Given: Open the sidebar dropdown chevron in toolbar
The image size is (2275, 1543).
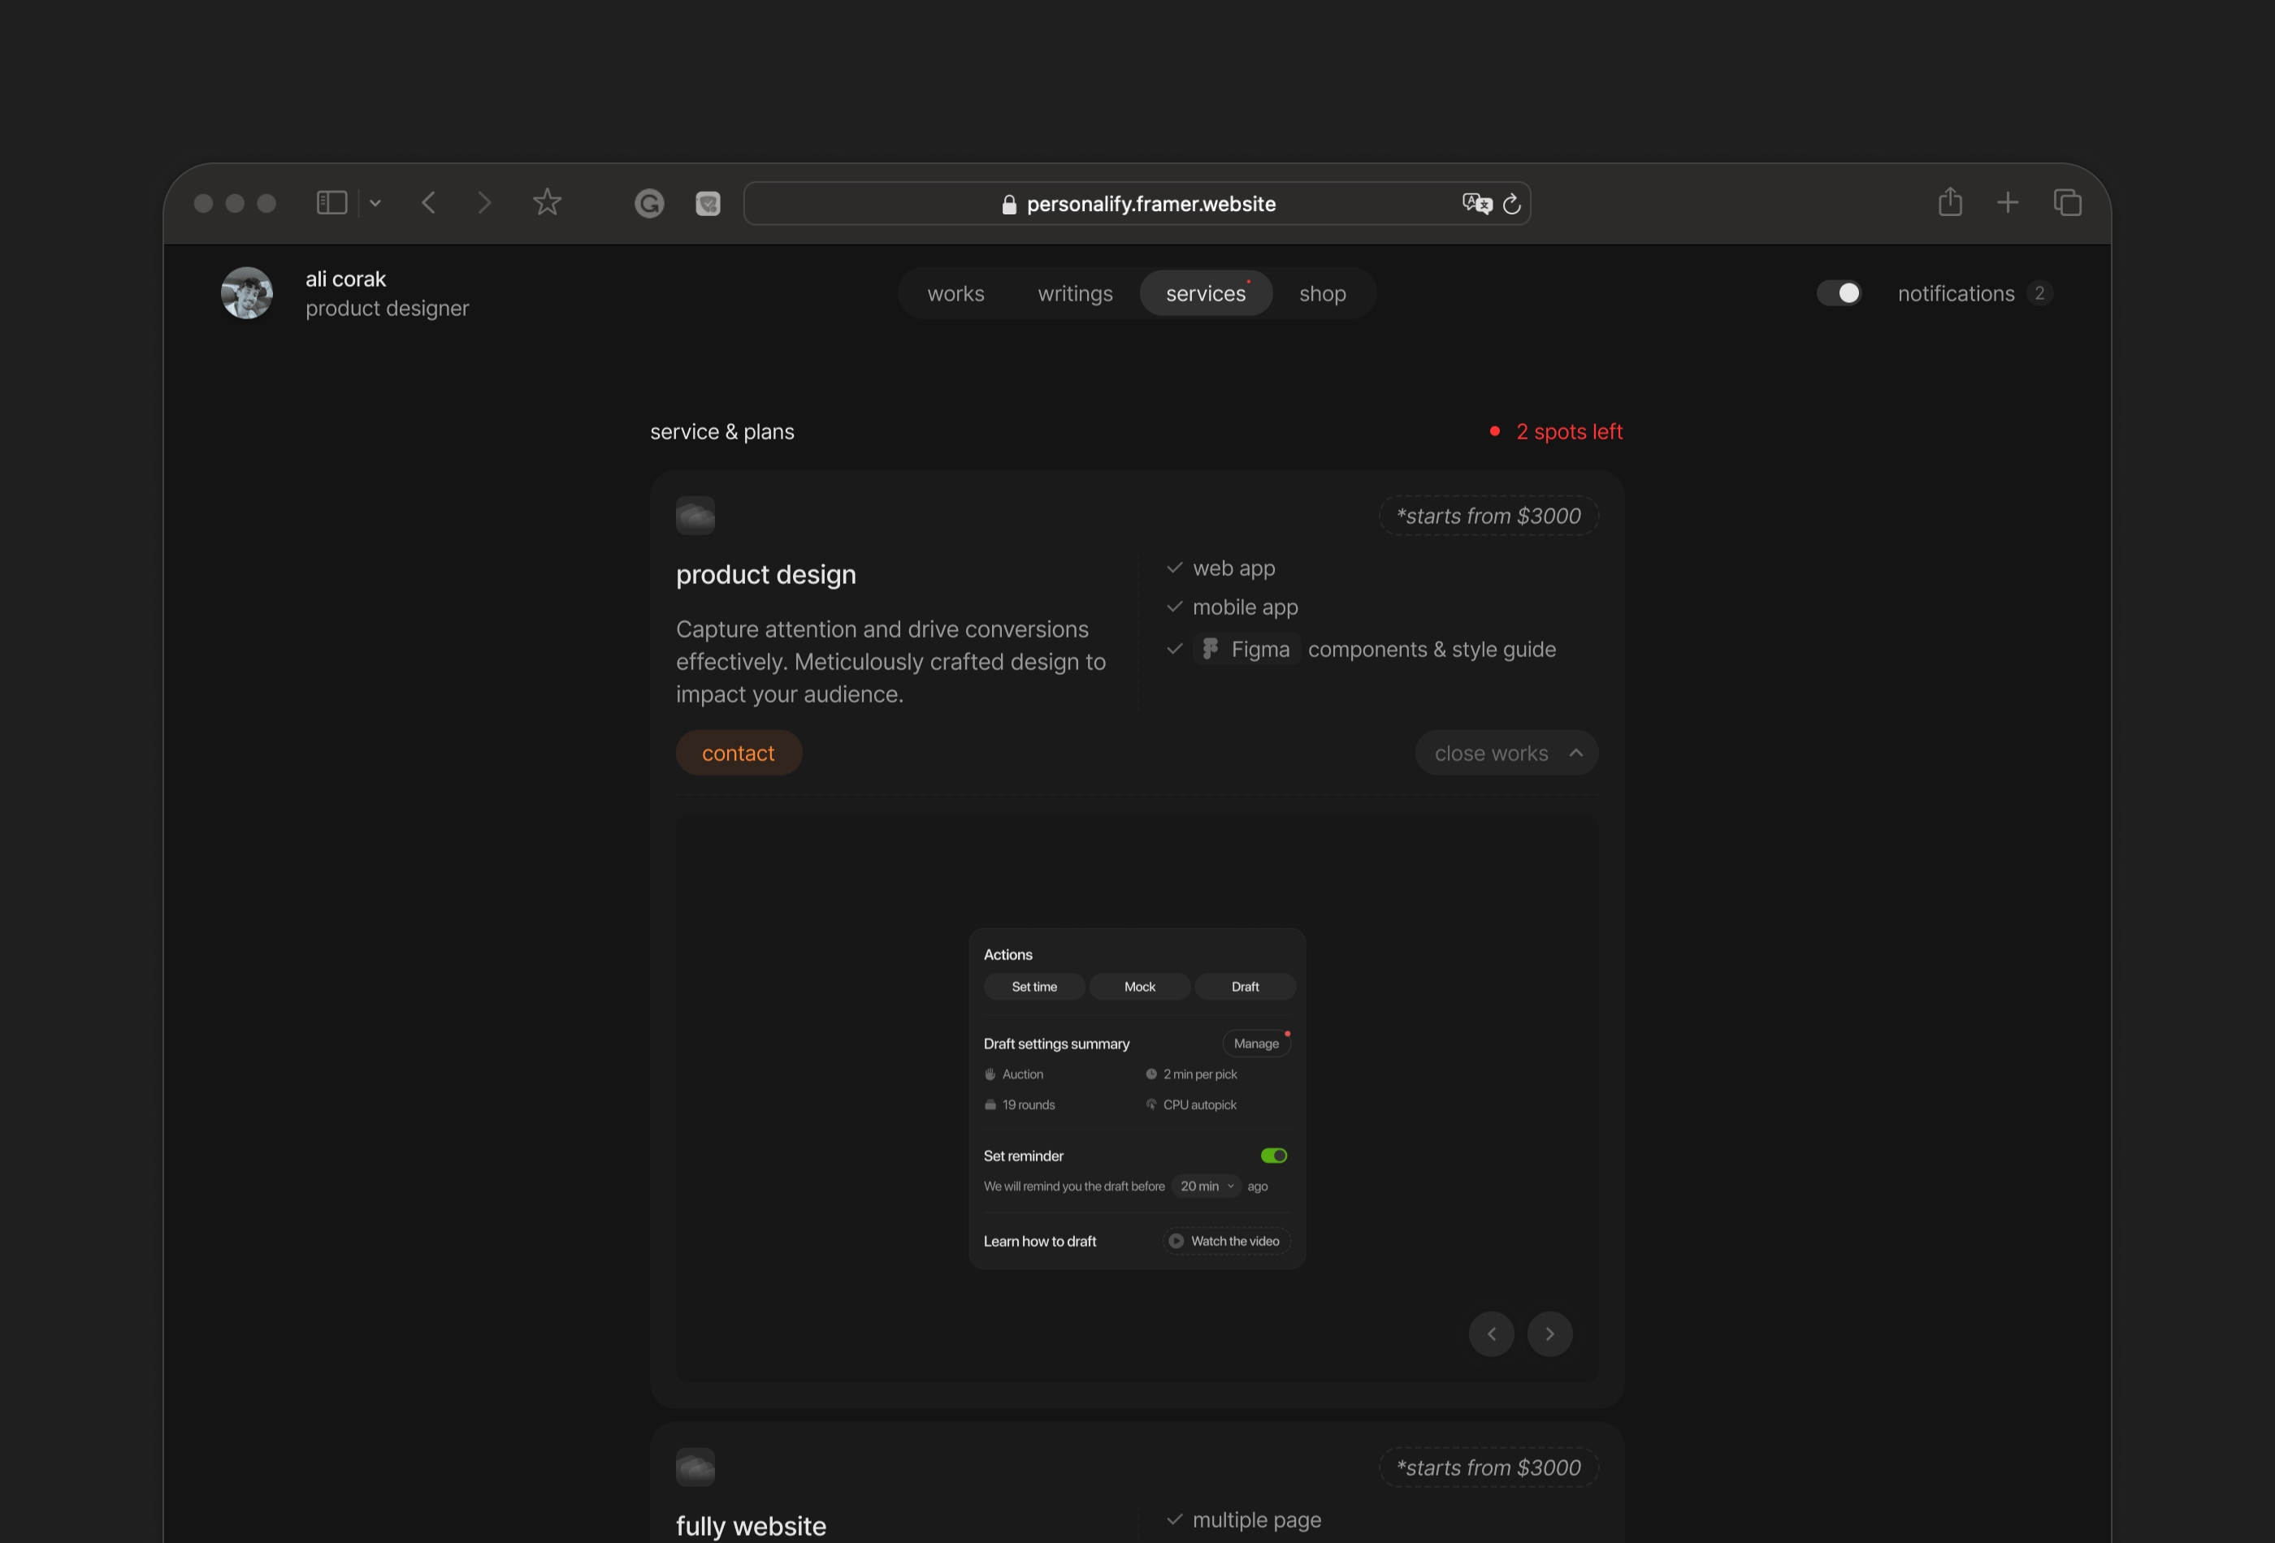Looking at the screenshot, I should click(x=375, y=202).
